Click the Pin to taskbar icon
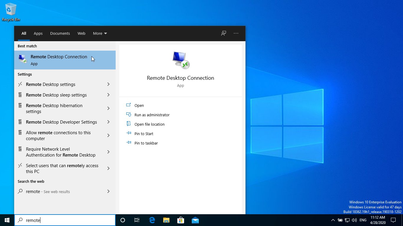403x226 pixels. coord(128,143)
